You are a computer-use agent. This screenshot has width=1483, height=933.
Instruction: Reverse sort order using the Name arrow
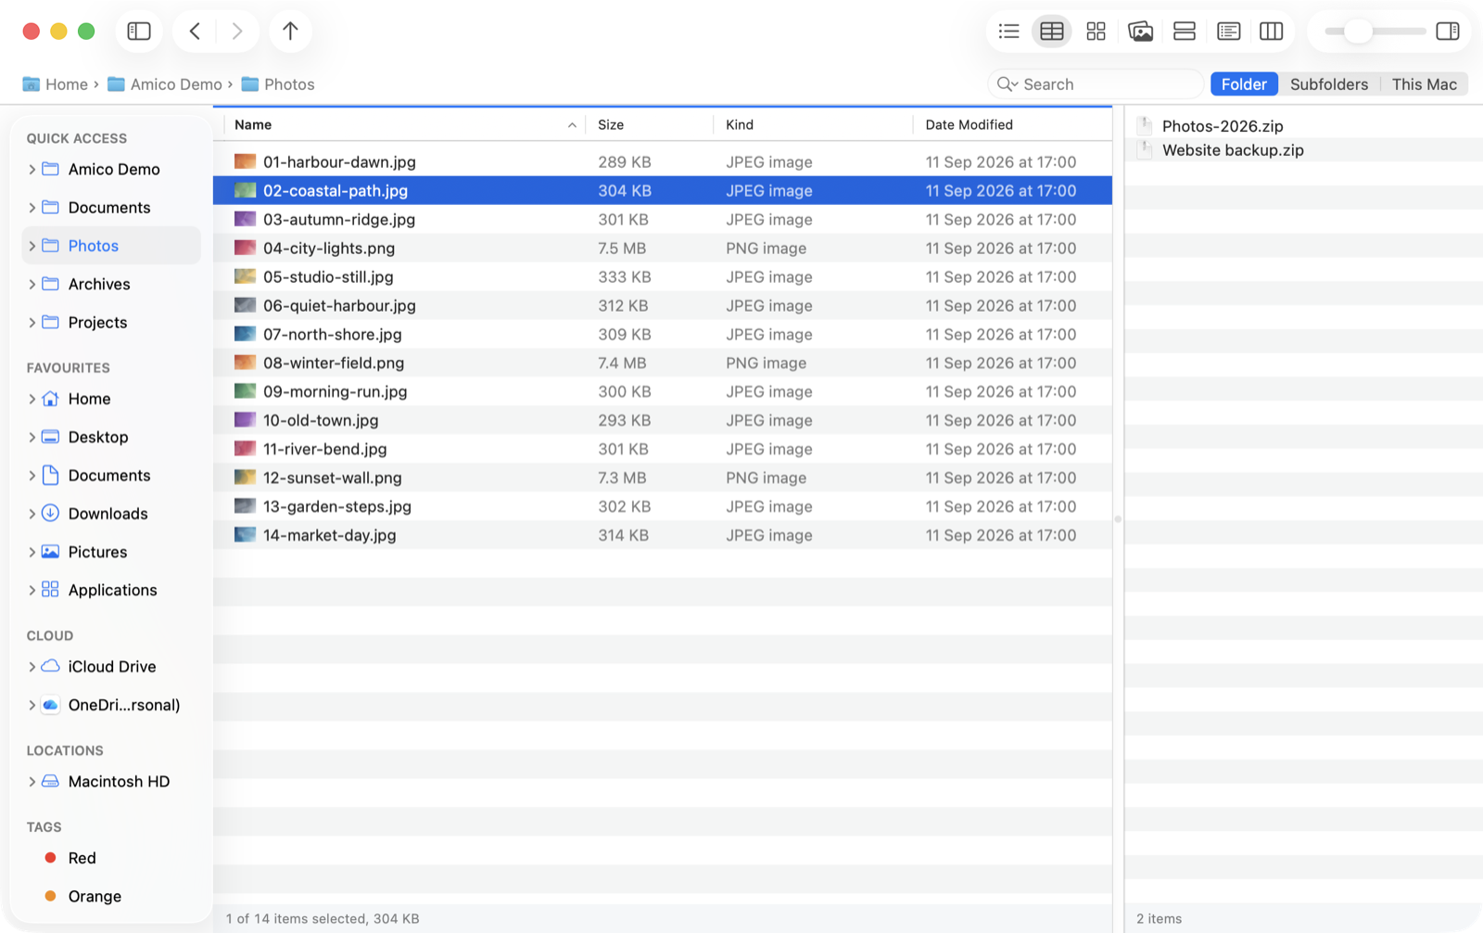[x=572, y=125]
